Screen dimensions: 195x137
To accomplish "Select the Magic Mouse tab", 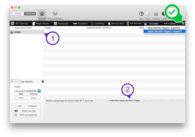I will [41, 24].
